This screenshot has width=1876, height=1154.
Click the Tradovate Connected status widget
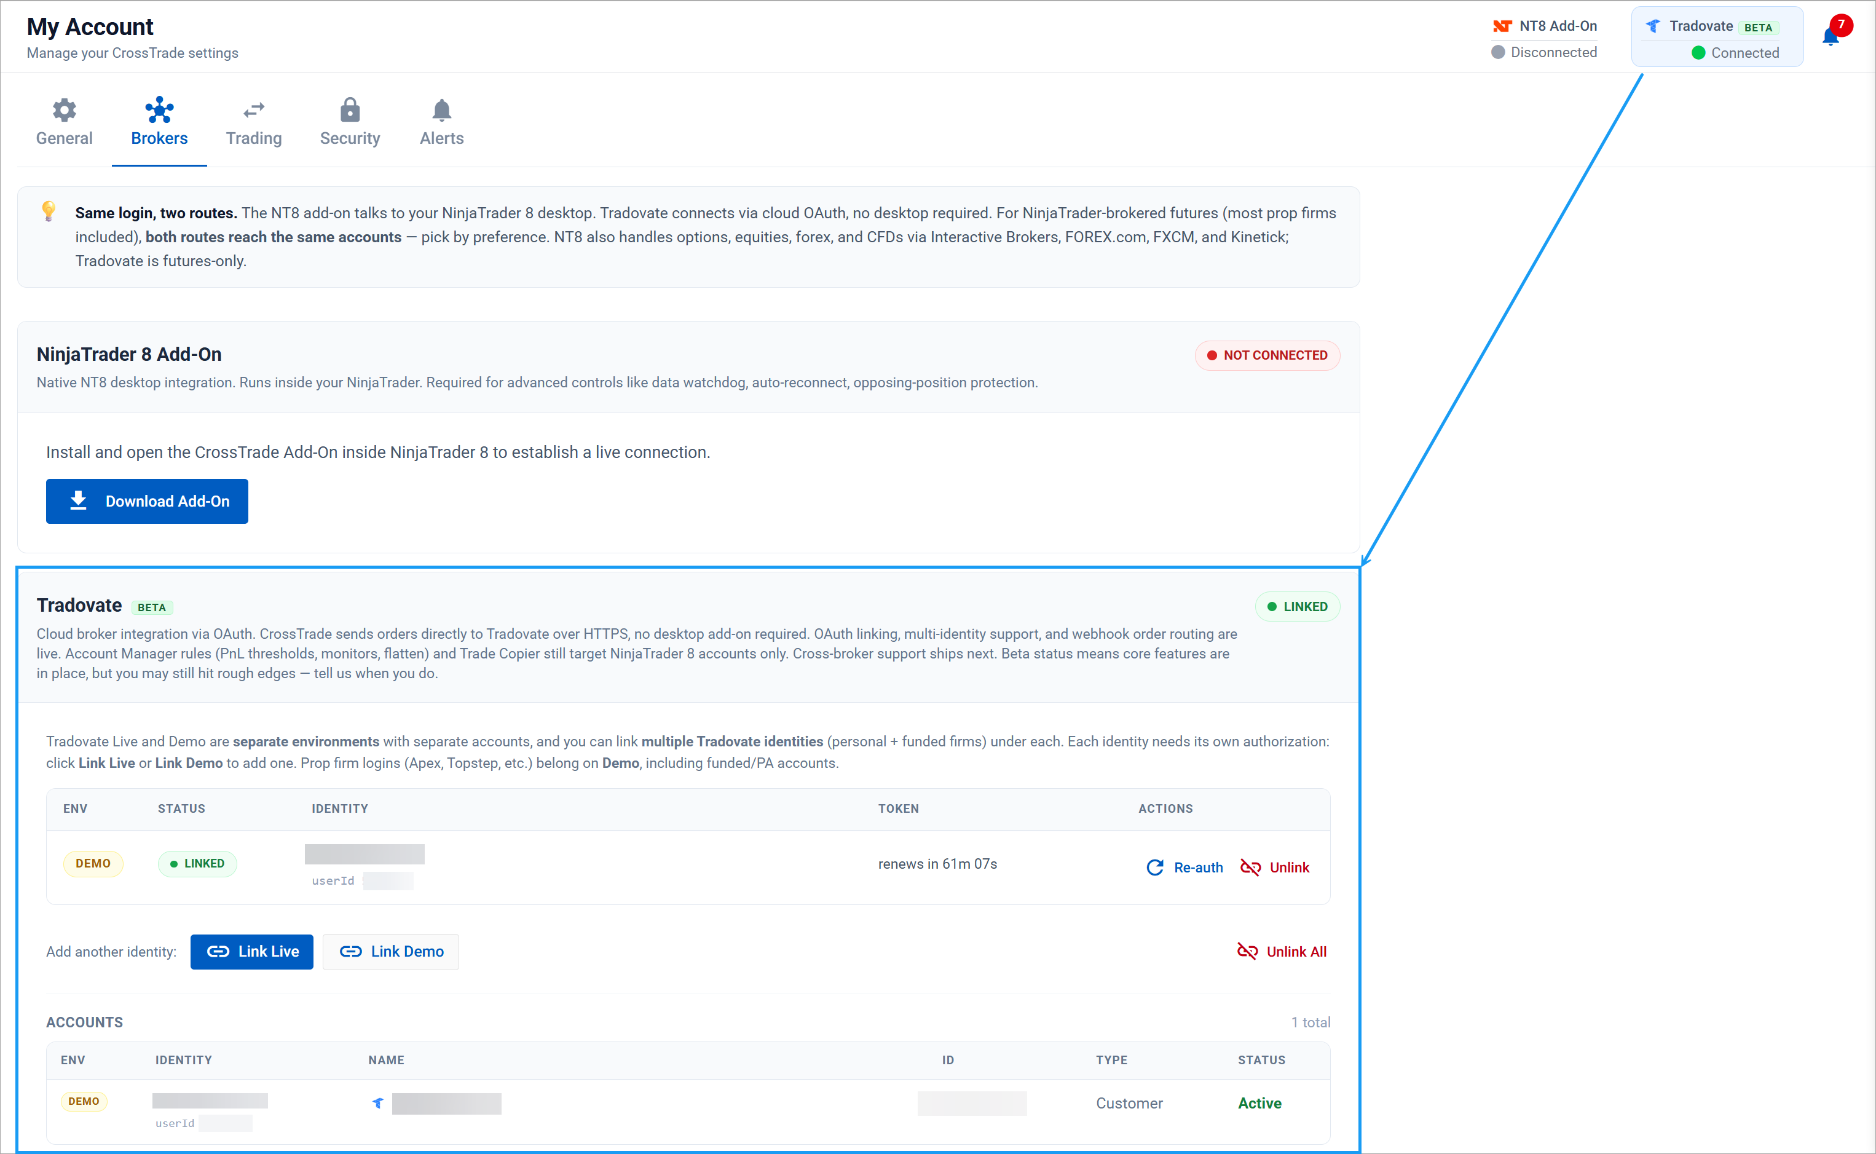[1717, 37]
